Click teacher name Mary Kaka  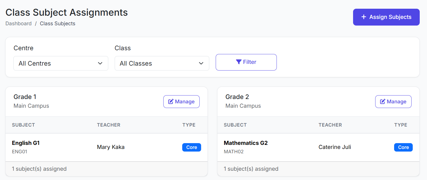pos(111,147)
